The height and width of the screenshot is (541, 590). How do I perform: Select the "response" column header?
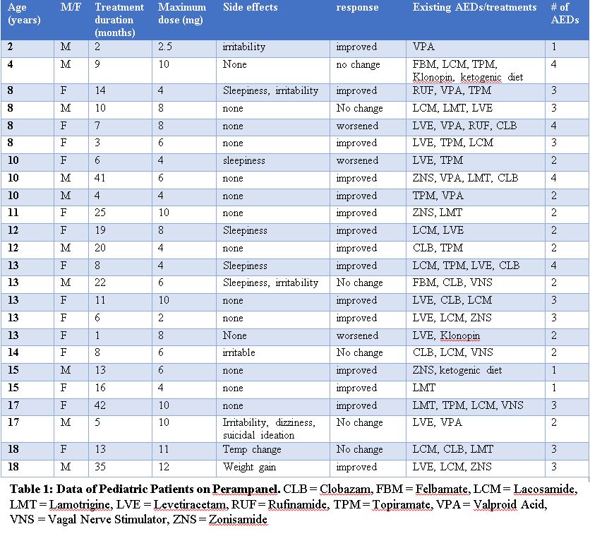pyautogui.click(x=357, y=8)
